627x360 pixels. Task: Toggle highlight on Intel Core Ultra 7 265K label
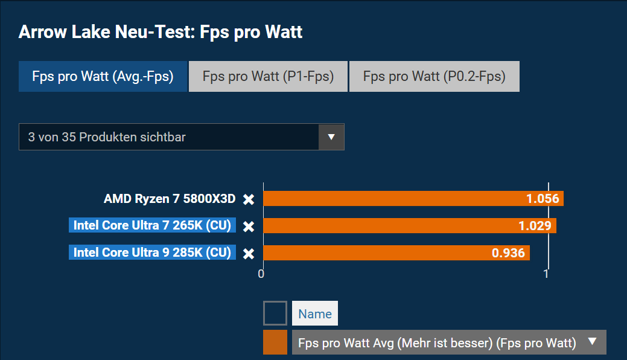pyautogui.click(x=152, y=226)
